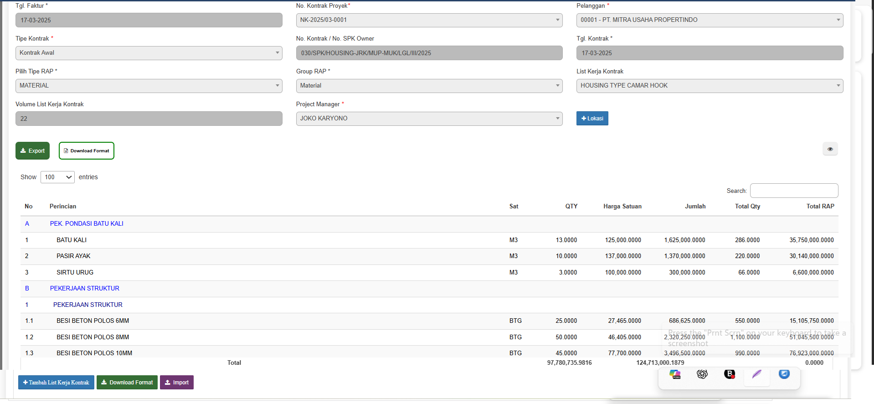The image size is (874, 404).
Task: Click BESI BETON POLOS 6MM row name
Action: (93, 321)
